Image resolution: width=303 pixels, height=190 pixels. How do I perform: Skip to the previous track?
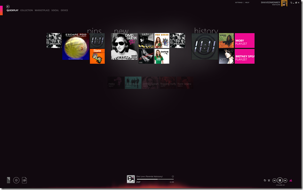click(x=274, y=180)
